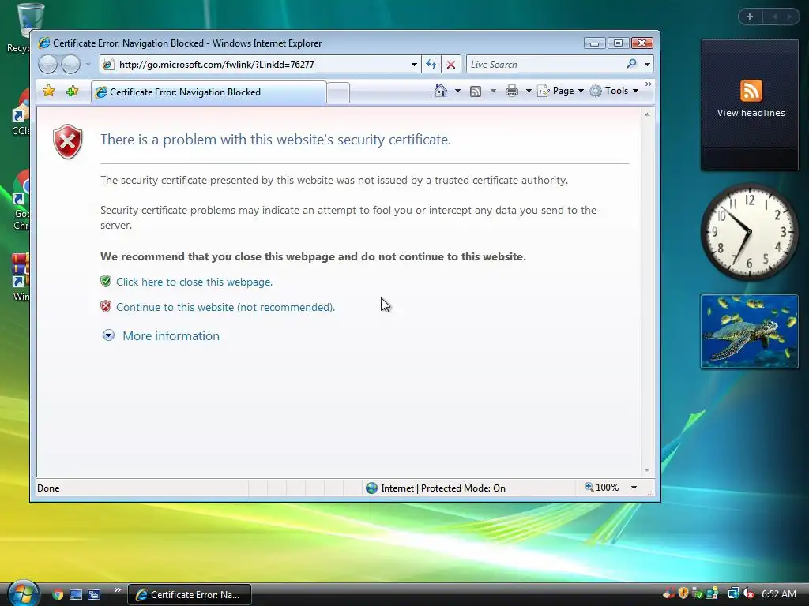Click the orange RSS View headlines gadget

coord(751,91)
